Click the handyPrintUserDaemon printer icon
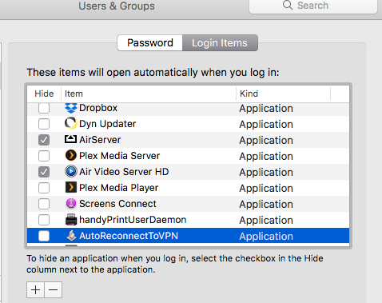The image size is (382, 303). [71, 220]
